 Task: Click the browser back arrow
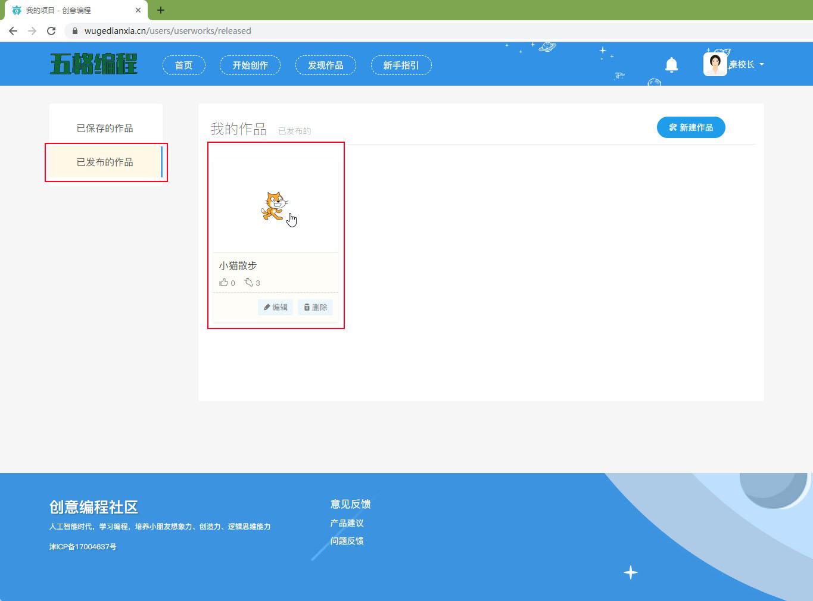(x=13, y=31)
